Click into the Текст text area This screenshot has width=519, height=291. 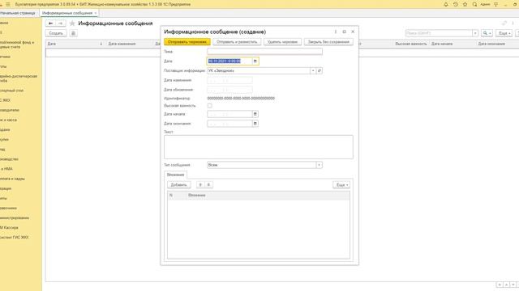point(259,147)
